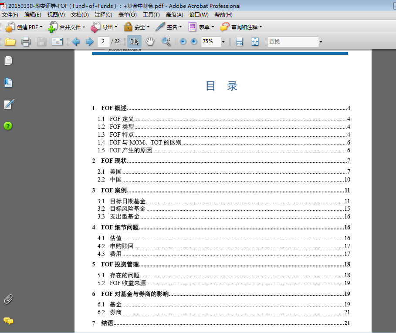Click the Create PDF star icon

pos(10,27)
